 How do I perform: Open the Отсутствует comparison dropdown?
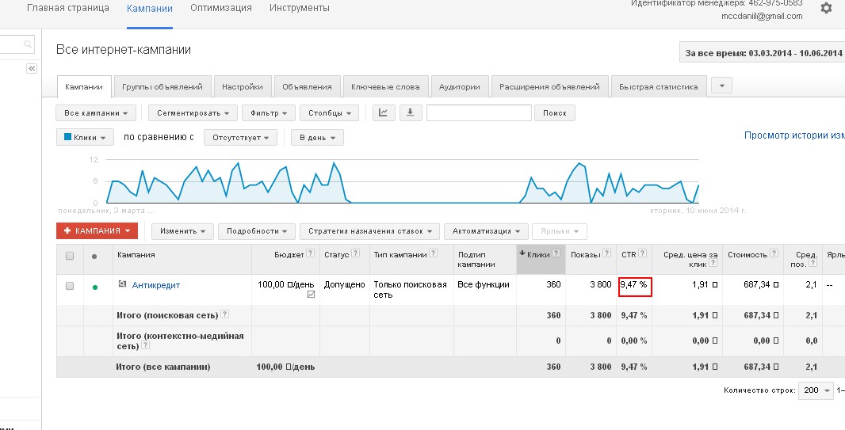(240, 137)
